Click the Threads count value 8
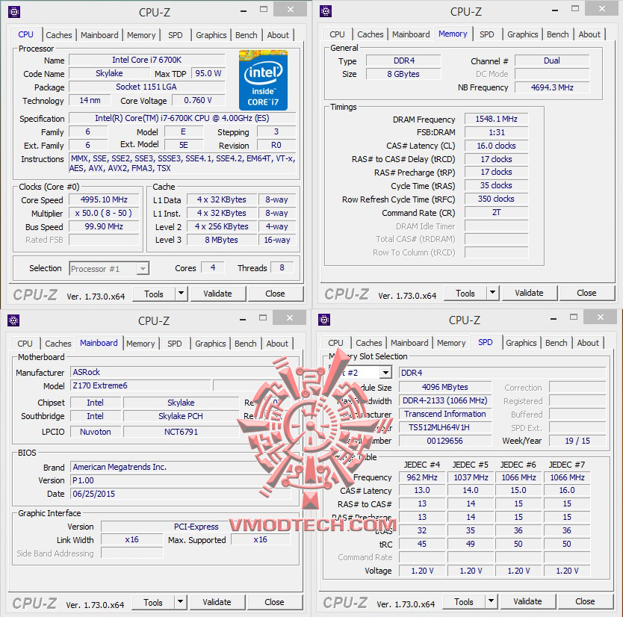 (x=282, y=267)
